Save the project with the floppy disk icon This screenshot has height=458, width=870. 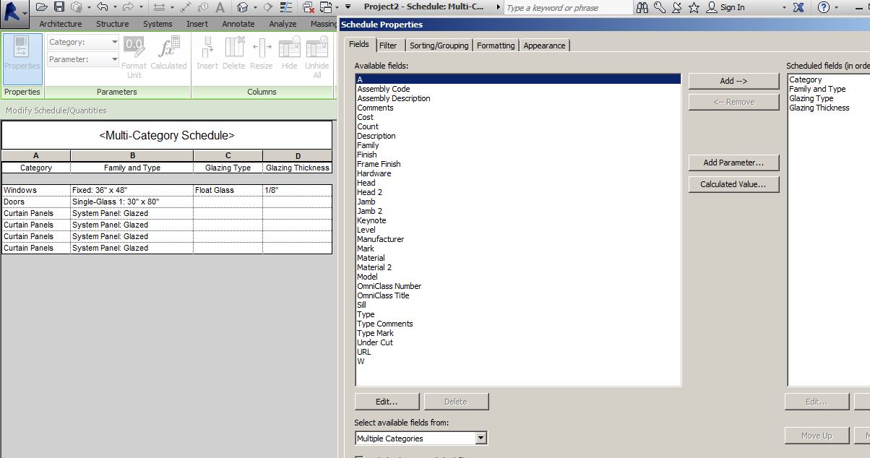coord(59,7)
